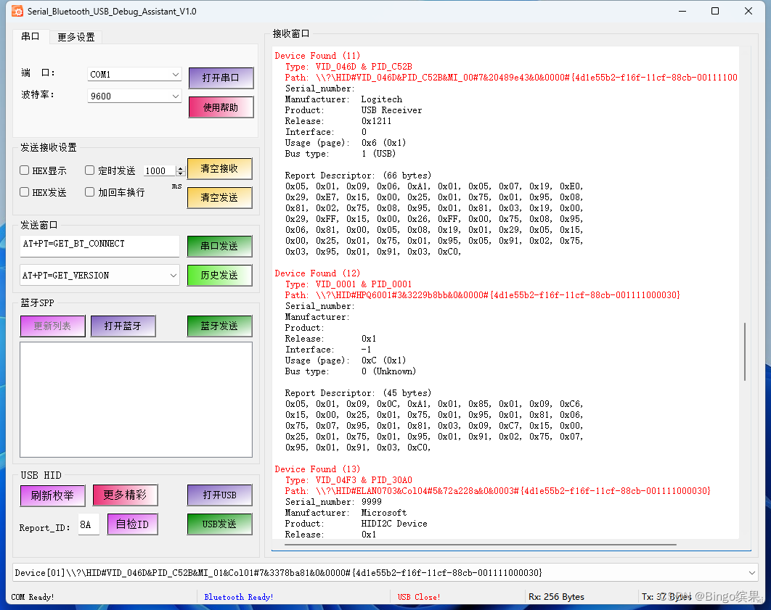Increase the timer interval with the up arrow
Image resolution: width=771 pixels, height=610 pixels.
(x=181, y=168)
